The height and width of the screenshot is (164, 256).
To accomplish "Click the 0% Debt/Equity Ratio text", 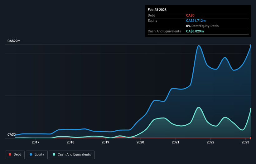I will coord(202,26).
